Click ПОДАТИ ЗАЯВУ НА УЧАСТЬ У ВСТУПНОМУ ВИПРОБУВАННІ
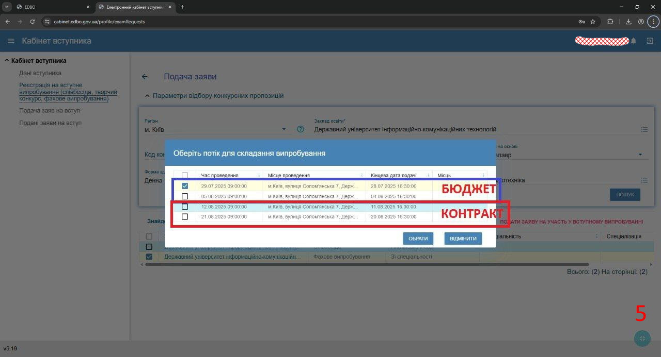Screen dimensions: 661x357 [572, 222]
